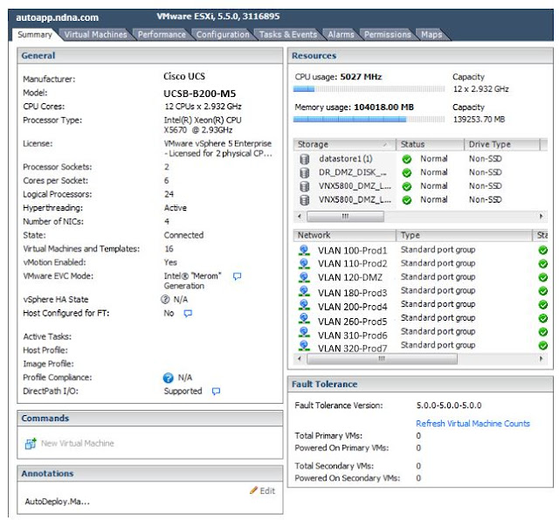Open the Tasks & Events tab
The width and height of the screenshot is (559, 520).
point(288,35)
